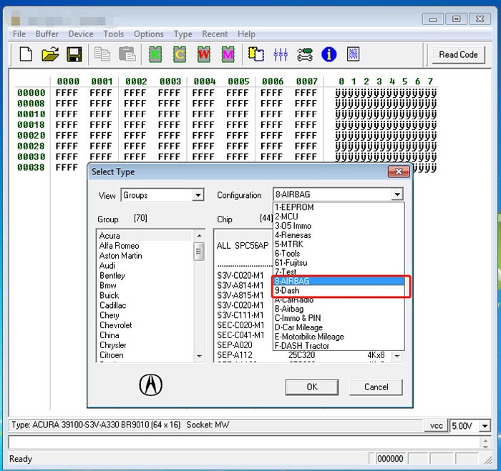The height and width of the screenshot is (471, 501).
Task: Select 61-Fujitsu configuration option
Action: click(x=339, y=262)
